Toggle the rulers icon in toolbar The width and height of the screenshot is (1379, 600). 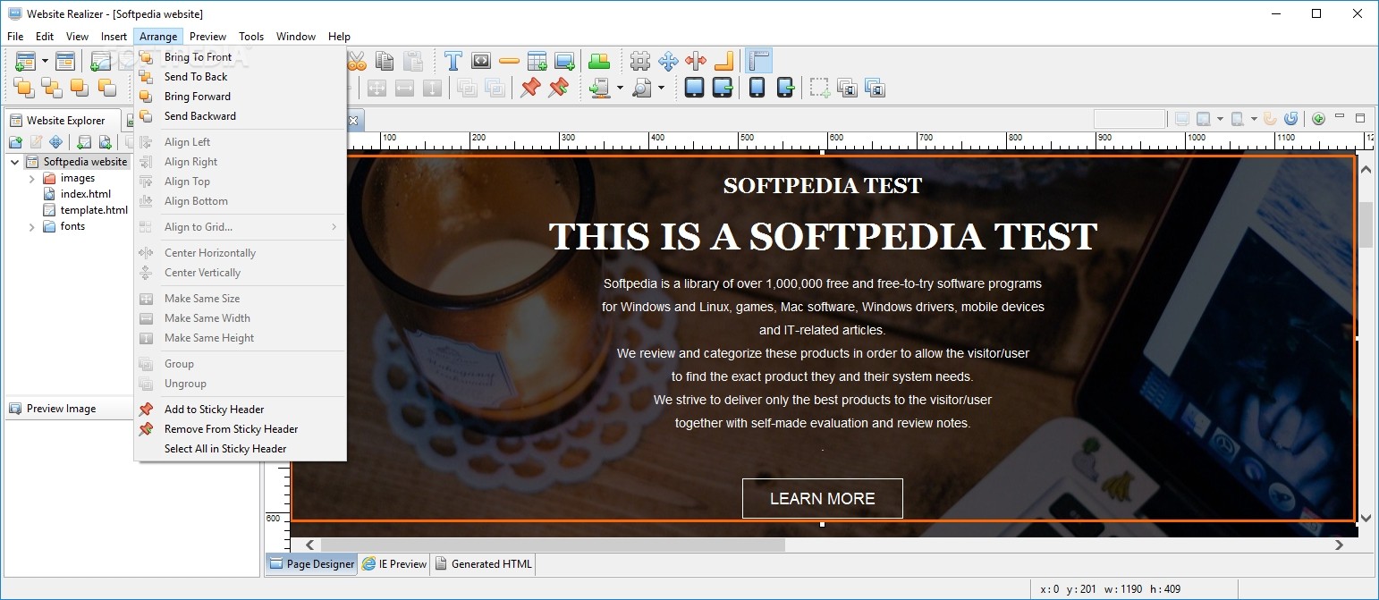pos(758,61)
